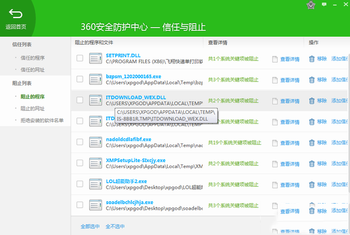Click trash icon for XMPSetupLite-SIxcjy.exe row
The width and height of the screenshot is (350, 235).
(x=311, y=164)
